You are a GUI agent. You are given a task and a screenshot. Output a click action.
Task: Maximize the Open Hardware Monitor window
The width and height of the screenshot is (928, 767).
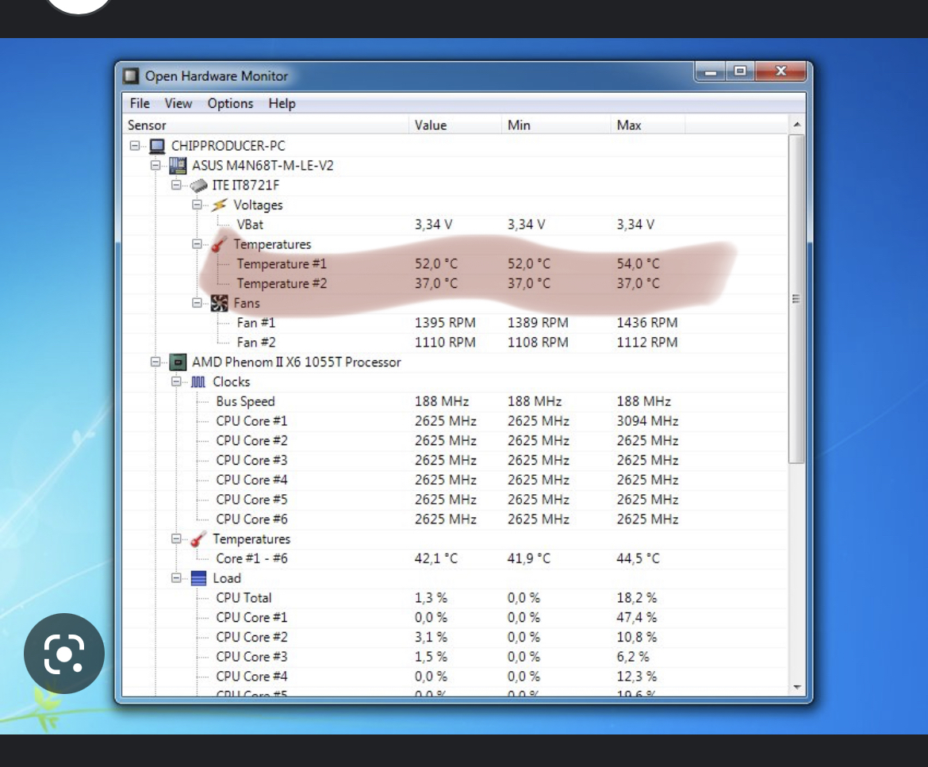740,71
